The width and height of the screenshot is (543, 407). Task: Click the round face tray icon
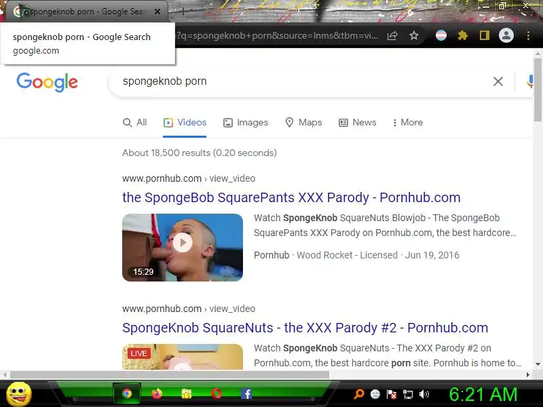[375, 394]
